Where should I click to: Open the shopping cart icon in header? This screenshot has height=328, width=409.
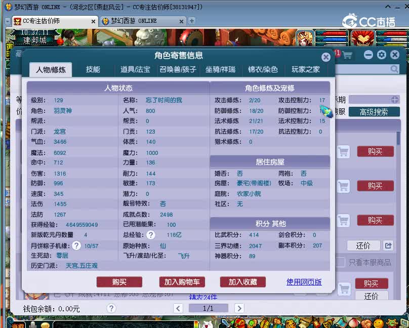tap(347, 55)
